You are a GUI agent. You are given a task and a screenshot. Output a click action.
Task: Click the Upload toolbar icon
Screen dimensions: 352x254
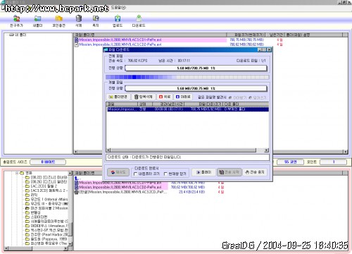(x=118, y=18)
